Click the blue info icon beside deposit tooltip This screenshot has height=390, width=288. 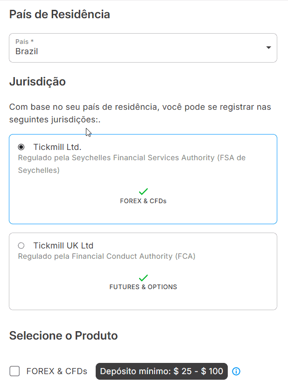pos(236,371)
